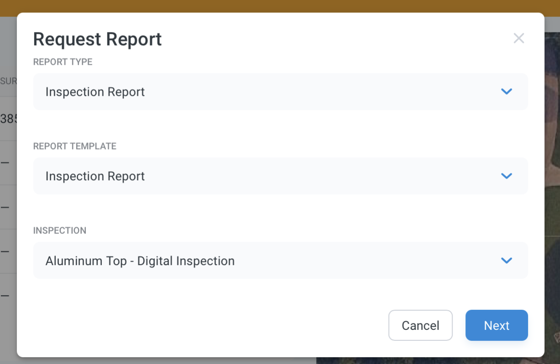
Task: Click Inspection Report value under Report Type
Action: point(95,92)
